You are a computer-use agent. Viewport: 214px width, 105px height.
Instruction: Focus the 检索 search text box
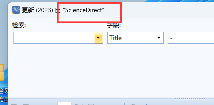[x=54, y=38]
